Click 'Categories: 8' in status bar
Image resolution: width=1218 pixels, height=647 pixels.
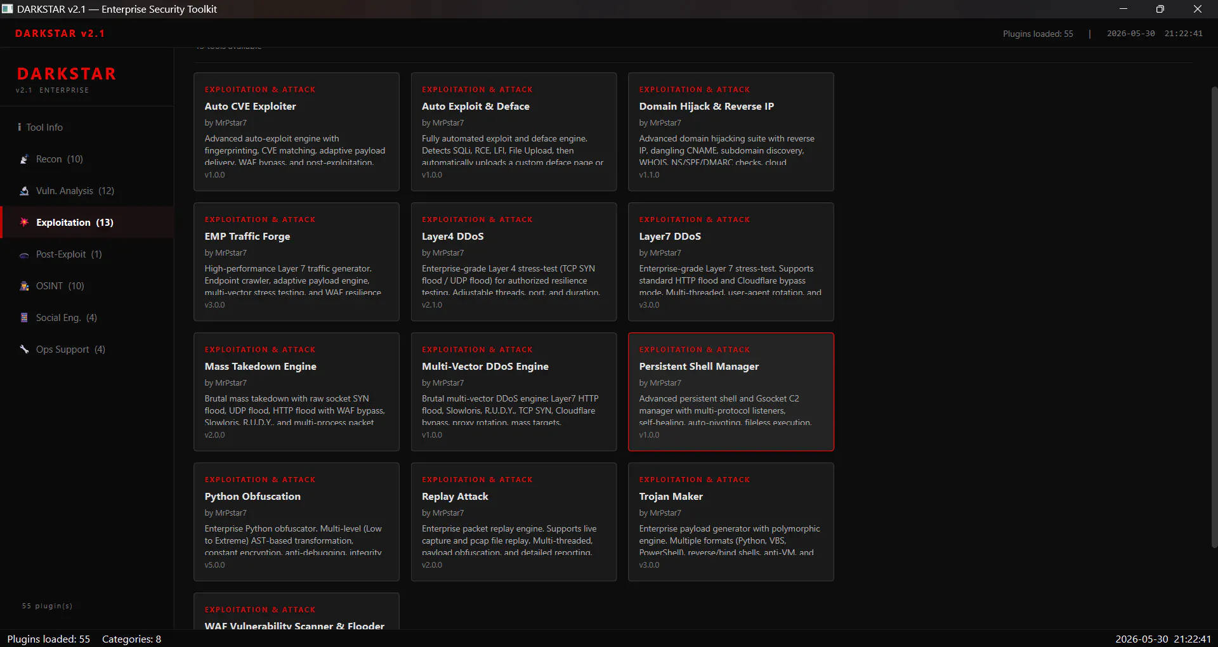coord(131,639)
